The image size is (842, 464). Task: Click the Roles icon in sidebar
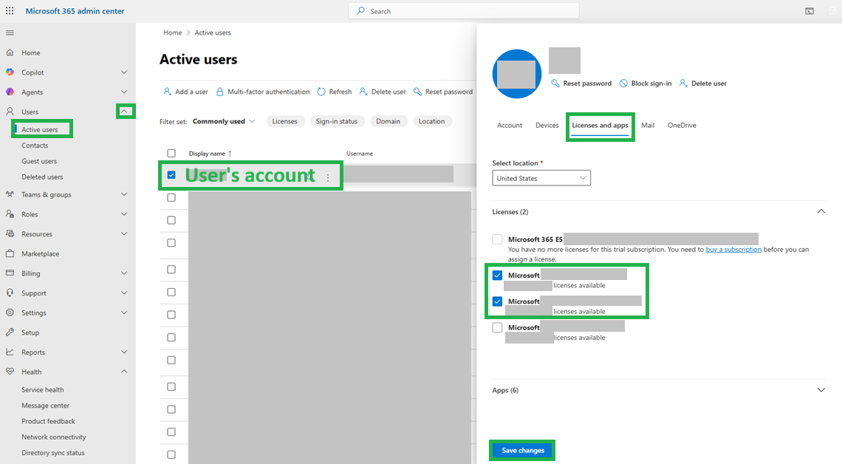(10, 214)
